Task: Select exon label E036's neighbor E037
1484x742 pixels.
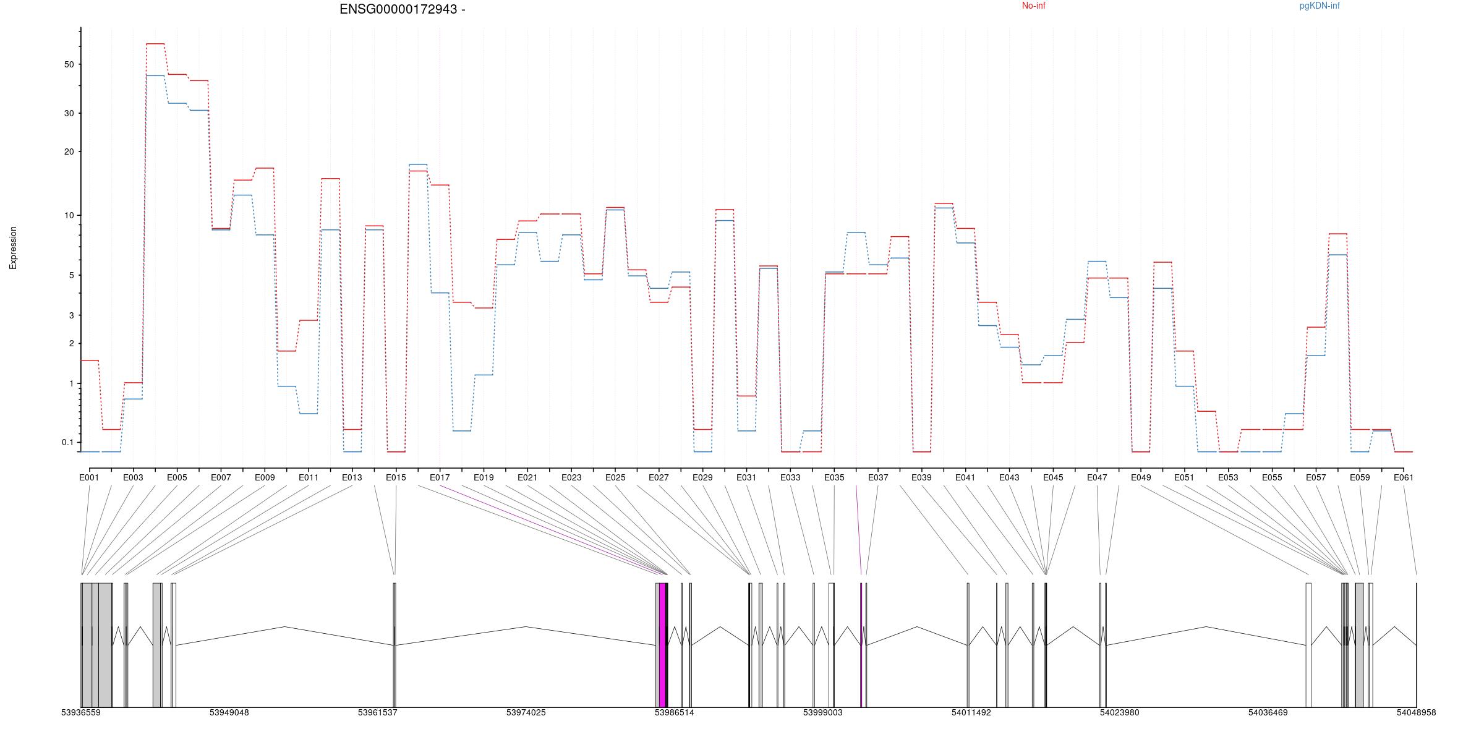Action: 878,477
